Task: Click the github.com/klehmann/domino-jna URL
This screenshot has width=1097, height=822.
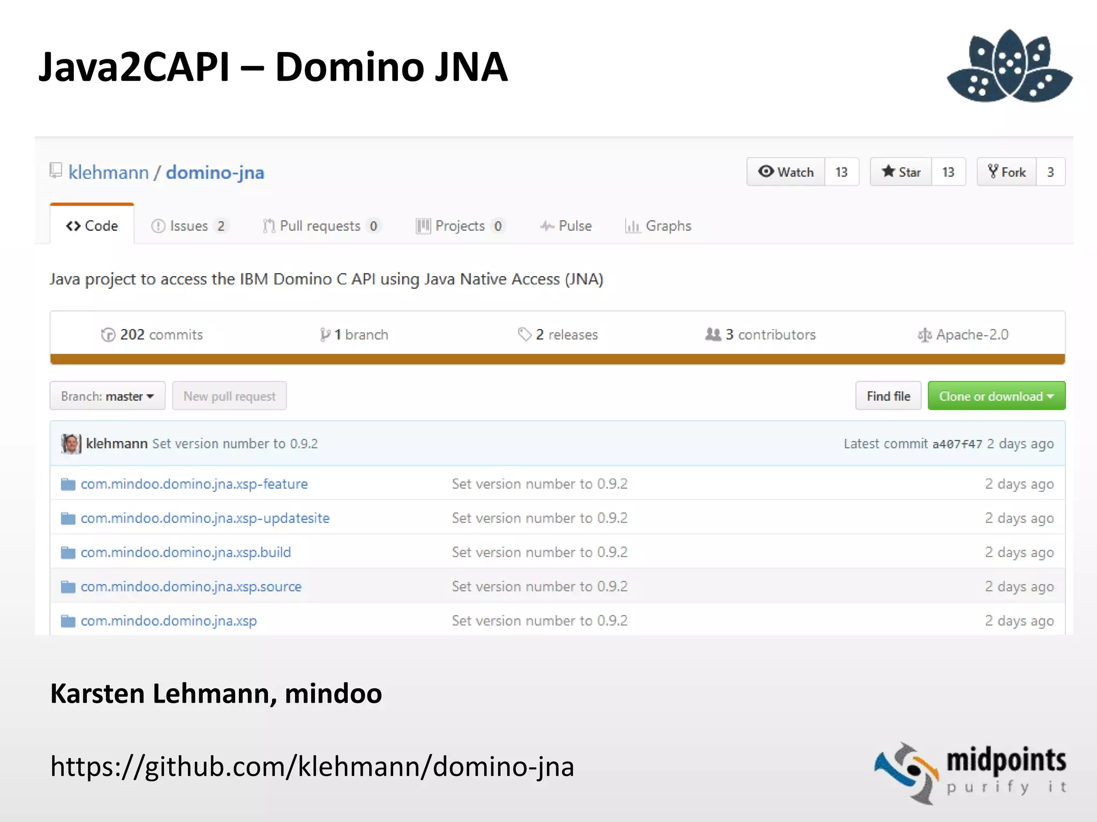Action: (x=312, y=766)
